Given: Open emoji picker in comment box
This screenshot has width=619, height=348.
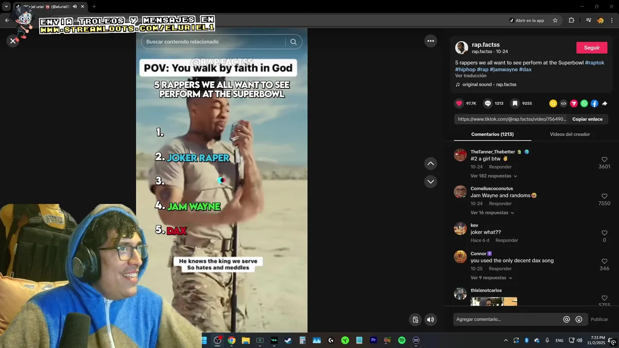Looking at the screenshot, I should 579,319.
